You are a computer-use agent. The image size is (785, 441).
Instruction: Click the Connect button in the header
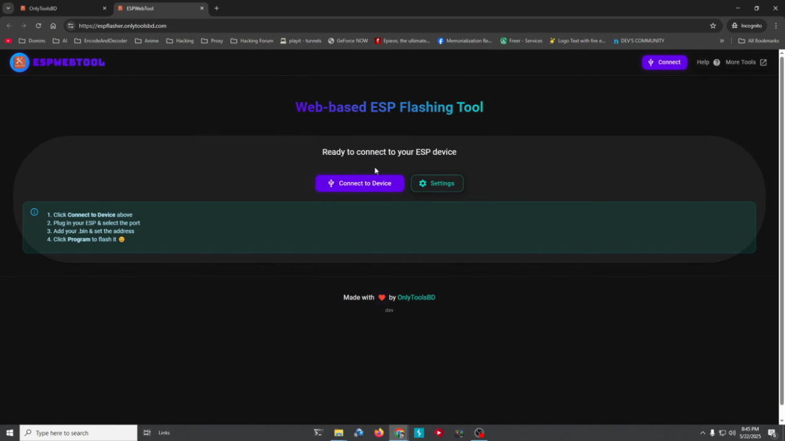point(664,62)
